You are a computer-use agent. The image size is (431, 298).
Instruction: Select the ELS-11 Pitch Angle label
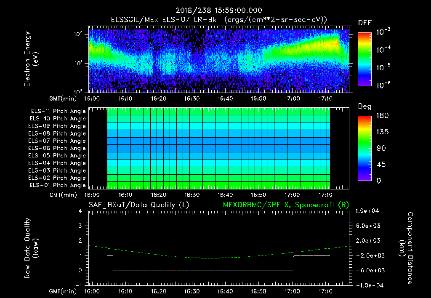pos(58,112)
